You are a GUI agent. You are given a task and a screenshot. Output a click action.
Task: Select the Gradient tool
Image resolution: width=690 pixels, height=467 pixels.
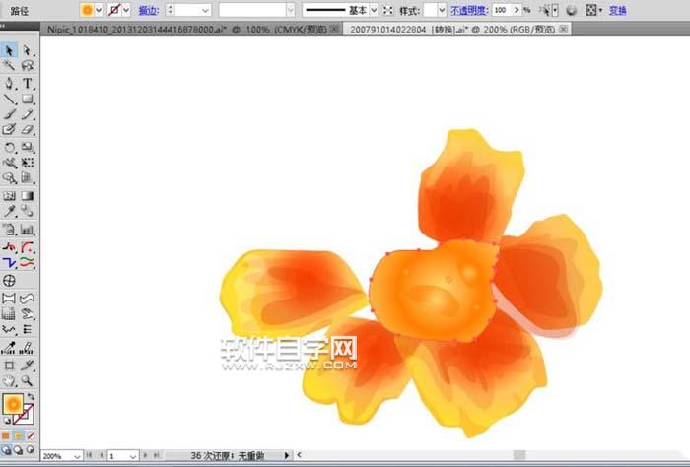28,195
